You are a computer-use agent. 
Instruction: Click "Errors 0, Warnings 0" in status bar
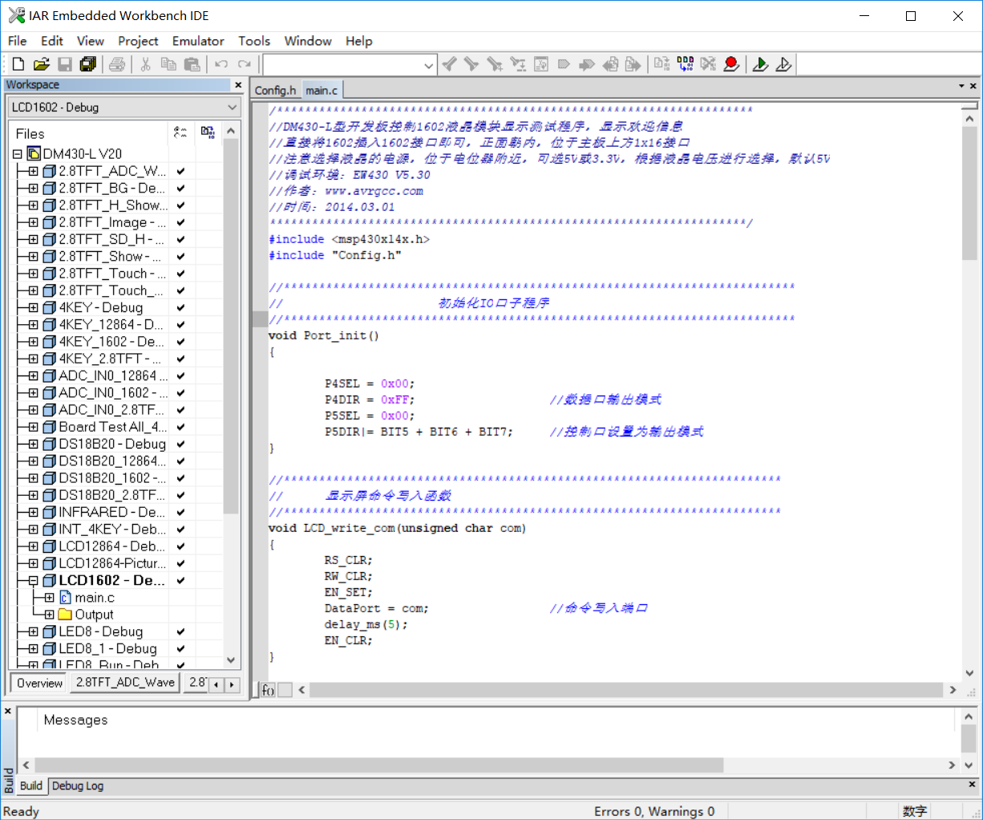(x=654, y=812)
